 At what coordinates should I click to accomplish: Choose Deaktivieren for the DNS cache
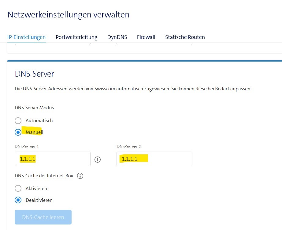click(x=18, y=200)
